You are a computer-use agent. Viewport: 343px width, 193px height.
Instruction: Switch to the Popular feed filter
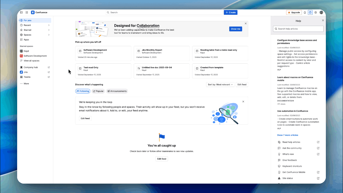pyautogui.click(x=98, y=91)
